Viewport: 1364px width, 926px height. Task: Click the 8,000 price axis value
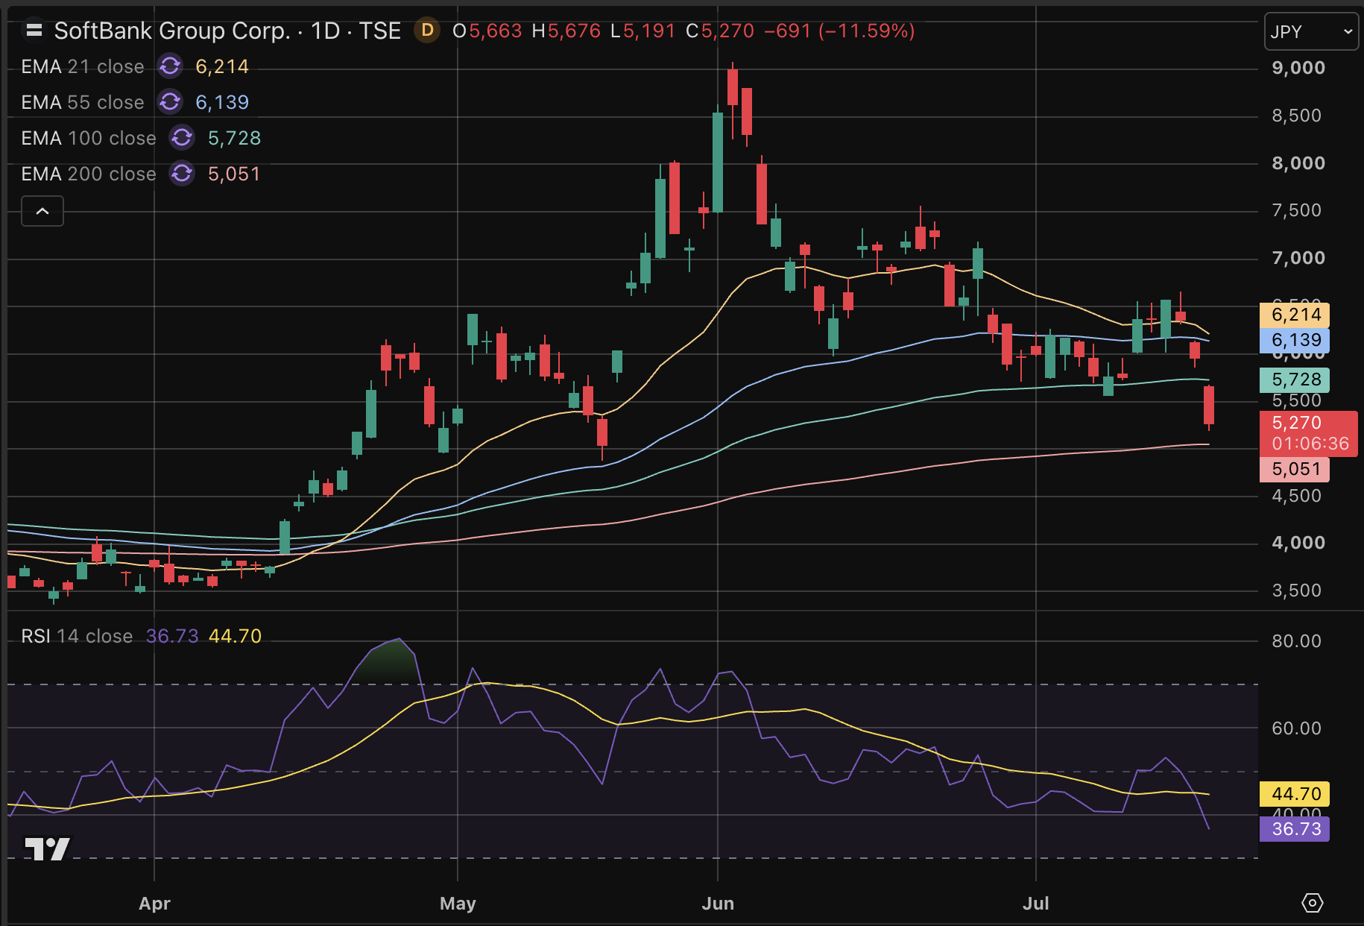click(1298, 163)
